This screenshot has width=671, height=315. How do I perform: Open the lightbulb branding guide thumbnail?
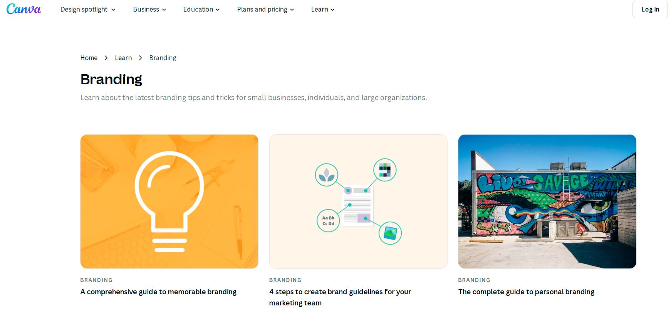[169, 202]
